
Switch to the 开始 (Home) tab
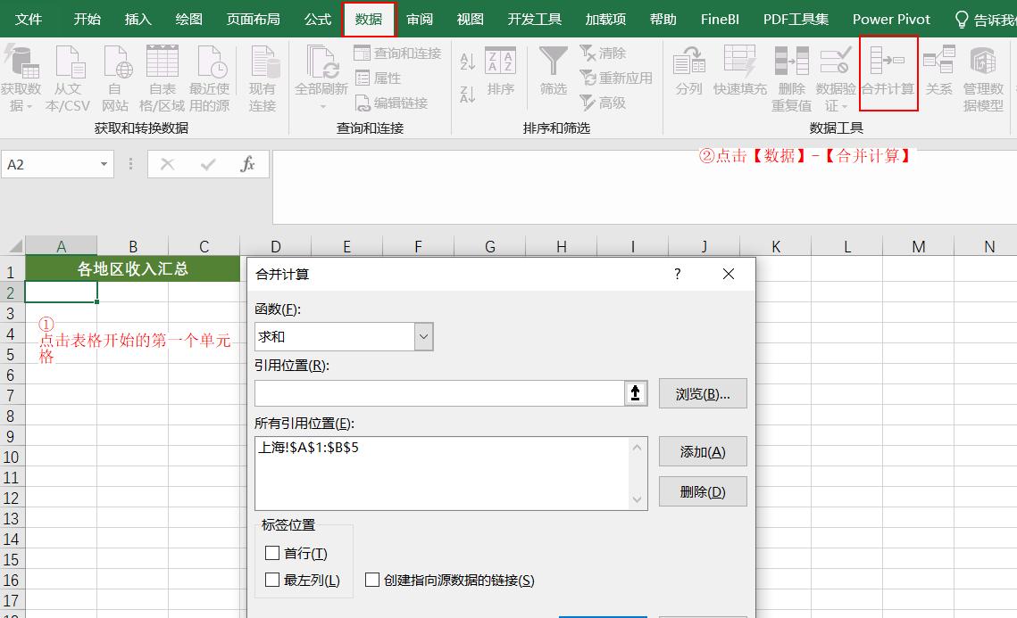tap(87, 20)
